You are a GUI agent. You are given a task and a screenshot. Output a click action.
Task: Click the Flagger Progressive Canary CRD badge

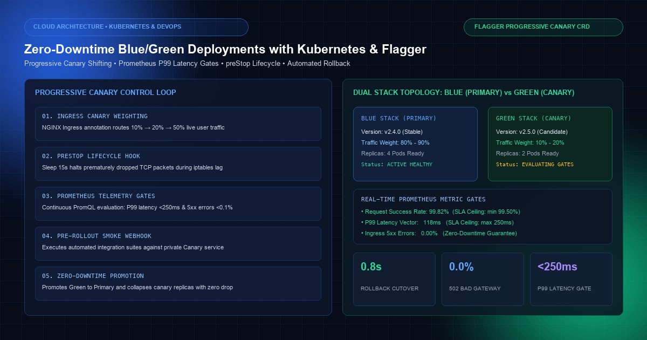tap(543, 27)
